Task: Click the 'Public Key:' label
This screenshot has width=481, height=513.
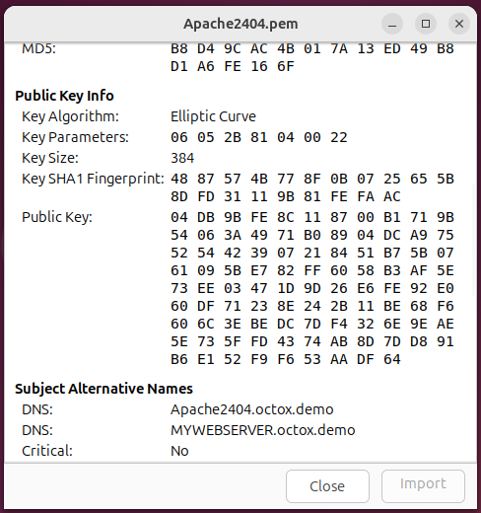Action: click(57, 217)
